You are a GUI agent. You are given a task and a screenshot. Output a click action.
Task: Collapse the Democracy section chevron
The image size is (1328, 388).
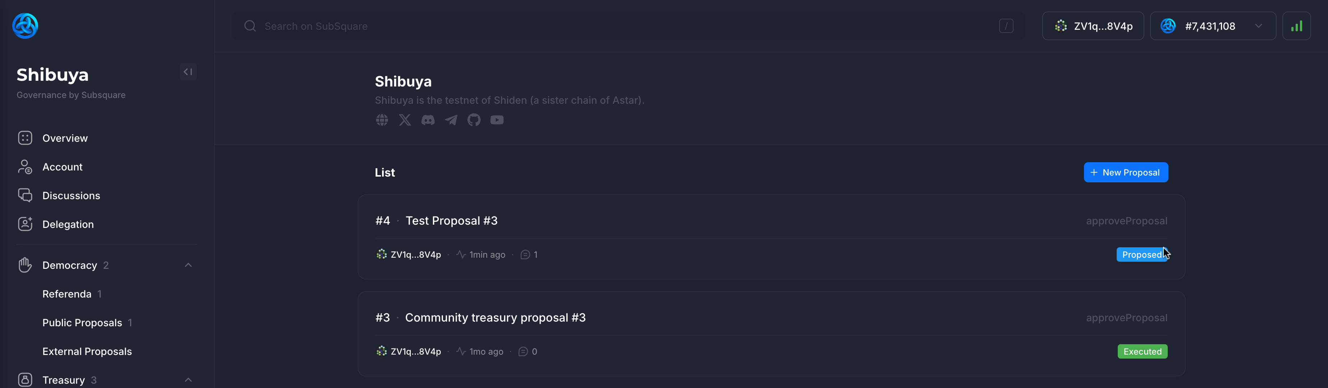188,265
